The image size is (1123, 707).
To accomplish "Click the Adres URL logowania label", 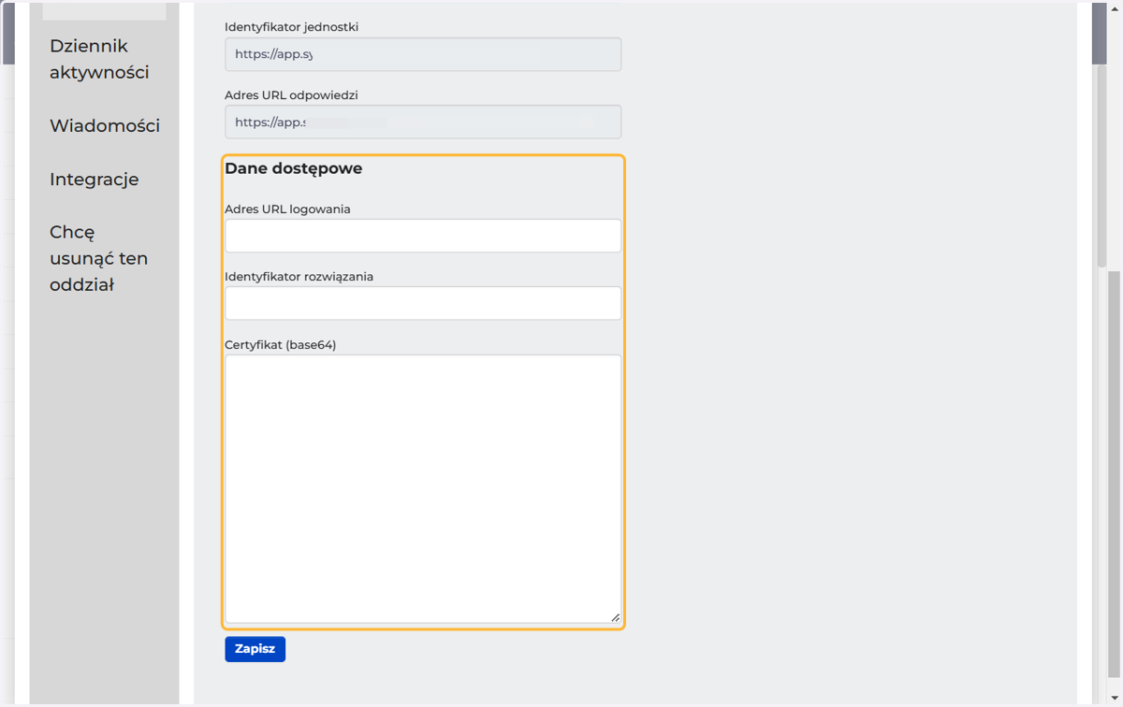I will 287,209.
